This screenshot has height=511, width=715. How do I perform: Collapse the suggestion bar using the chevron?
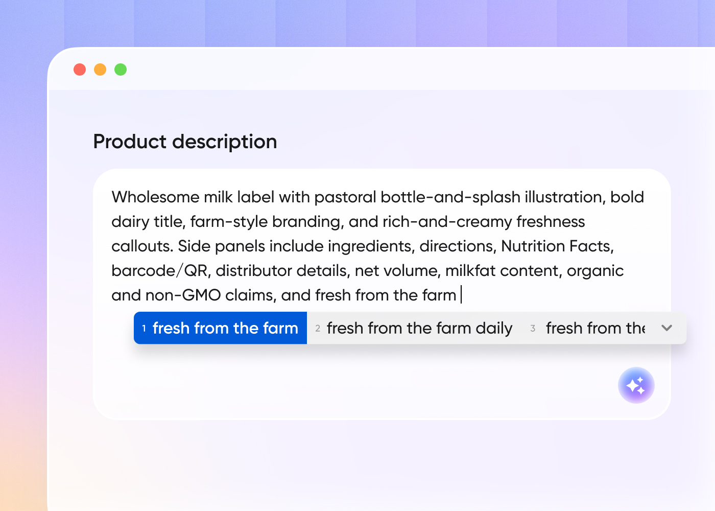click(667, 328)
